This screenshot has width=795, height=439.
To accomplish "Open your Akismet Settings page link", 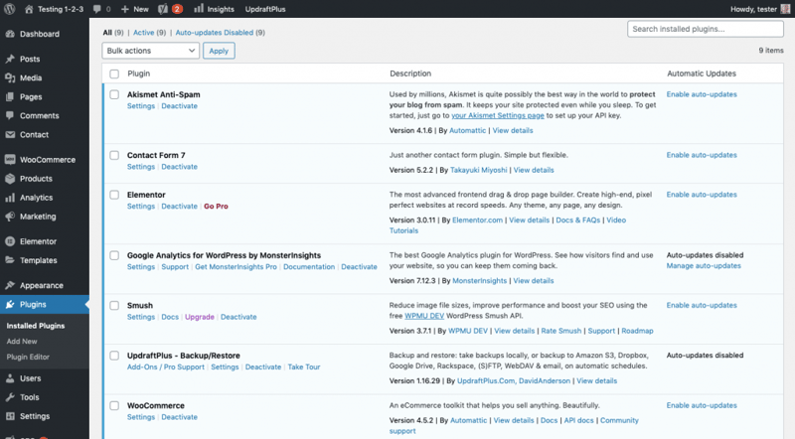I will 498,115.
